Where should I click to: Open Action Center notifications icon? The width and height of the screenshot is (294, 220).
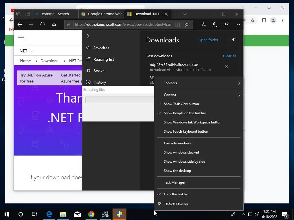(285, 214)
